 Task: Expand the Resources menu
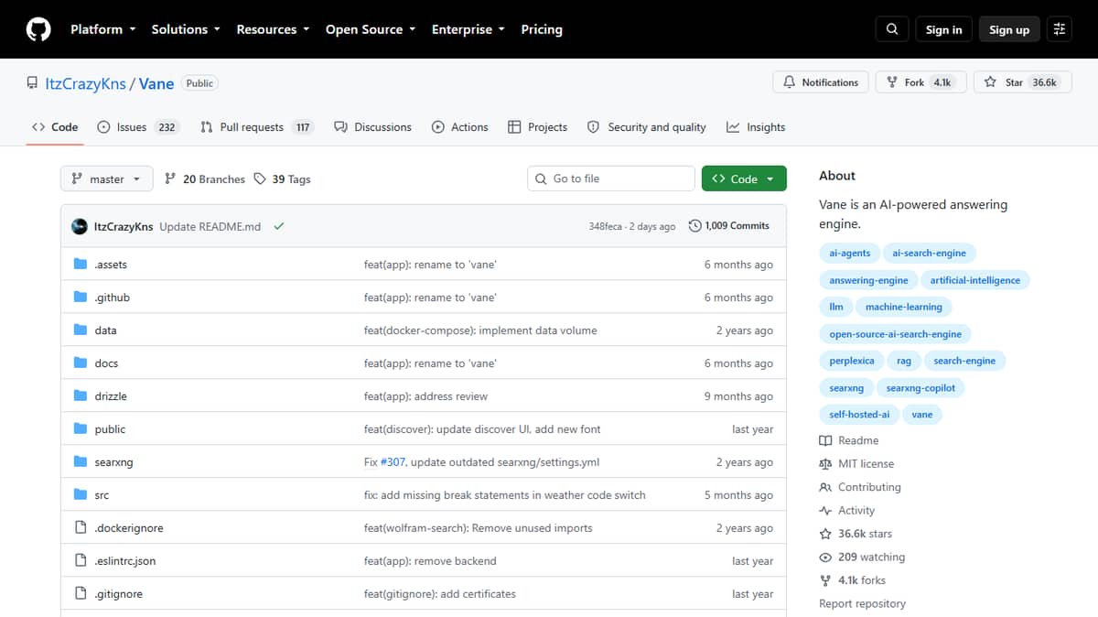click(x=273, y=29)
